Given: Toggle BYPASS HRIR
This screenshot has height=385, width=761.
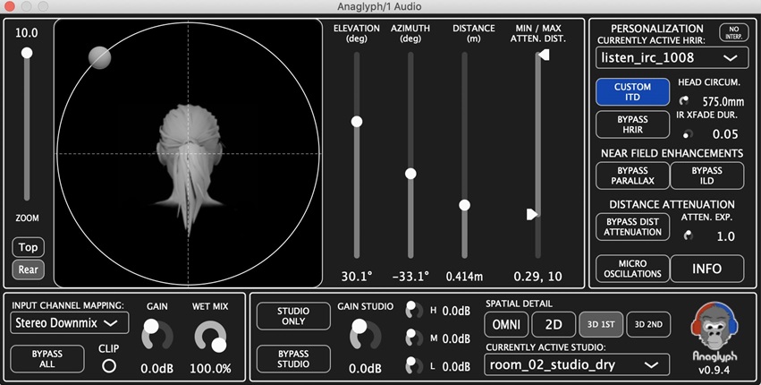Looking at the screenshot, I should coord(632,124).
